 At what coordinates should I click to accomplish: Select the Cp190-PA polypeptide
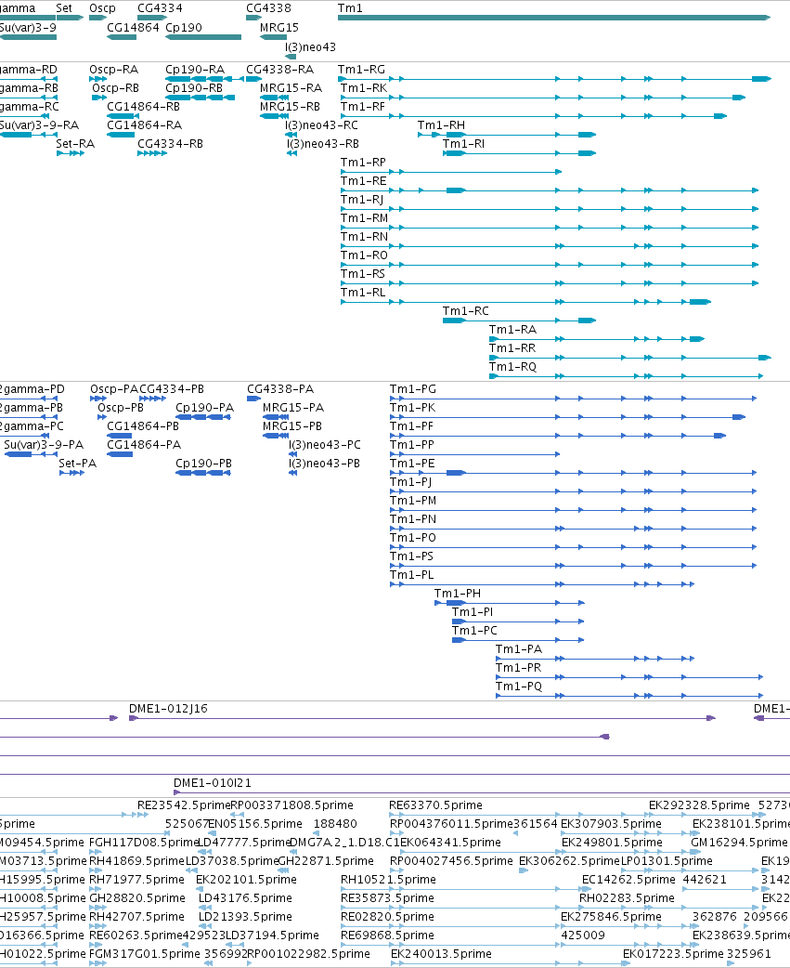pyautogui.click(x=203, y=417)
